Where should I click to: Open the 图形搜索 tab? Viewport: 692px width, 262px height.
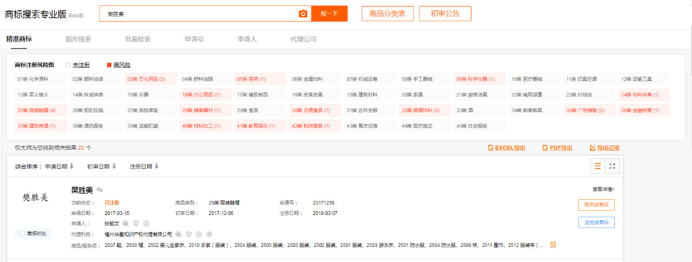78,39
